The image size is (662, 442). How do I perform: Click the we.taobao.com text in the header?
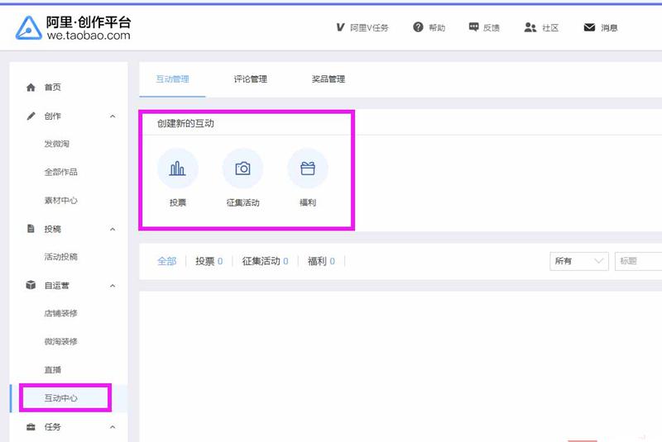coord(89,36)
